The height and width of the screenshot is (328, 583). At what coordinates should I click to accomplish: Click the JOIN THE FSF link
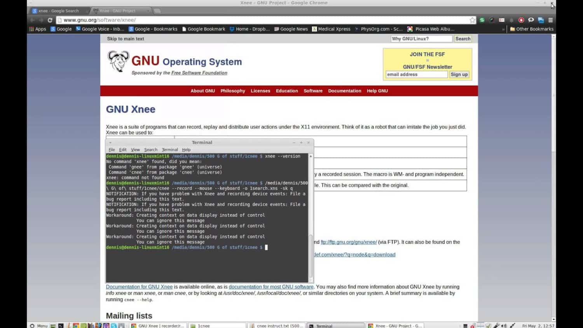click(x=427, y=54)
